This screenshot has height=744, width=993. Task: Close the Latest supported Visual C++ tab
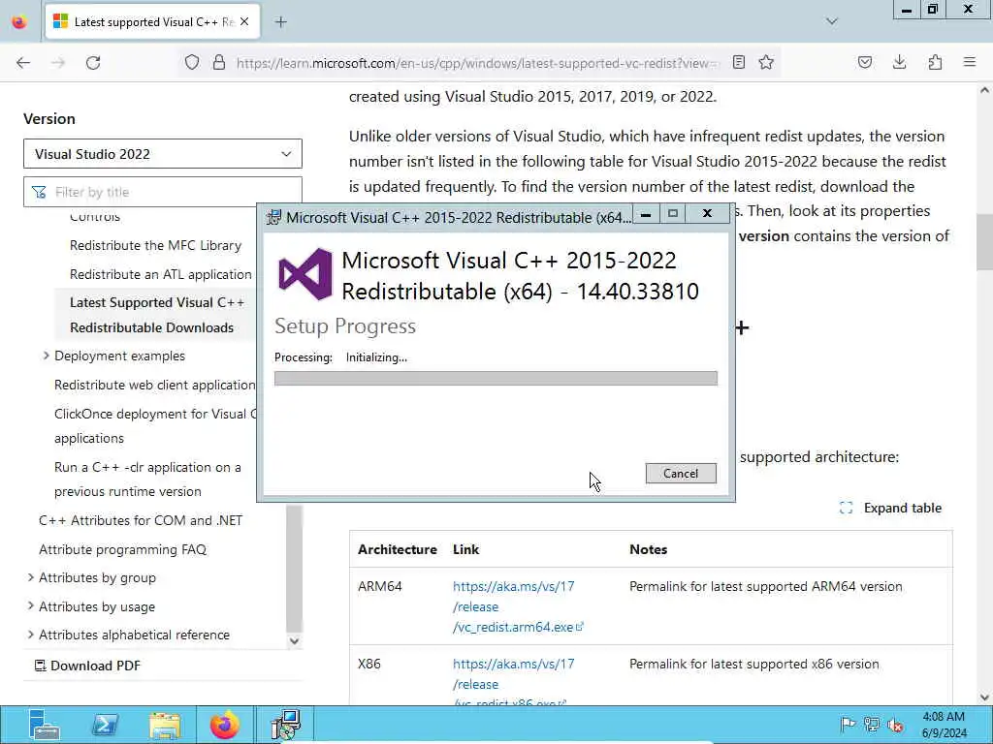244,22
